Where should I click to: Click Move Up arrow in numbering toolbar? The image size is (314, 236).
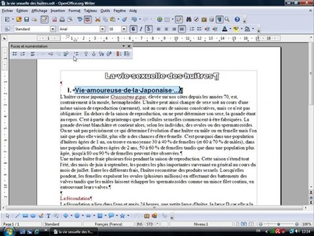click(x=86, y=54)
